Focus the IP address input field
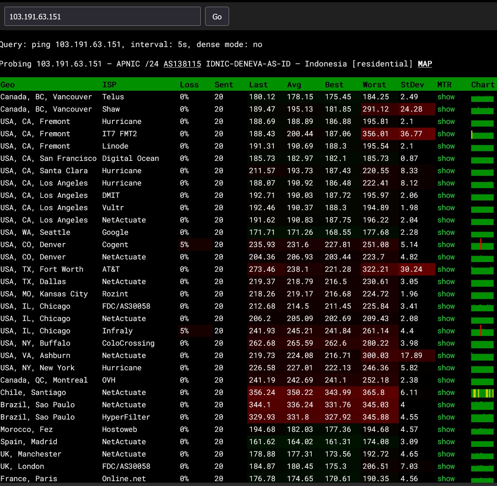Image resolution: width=497 pixels, height=486 pixels. 102,16
